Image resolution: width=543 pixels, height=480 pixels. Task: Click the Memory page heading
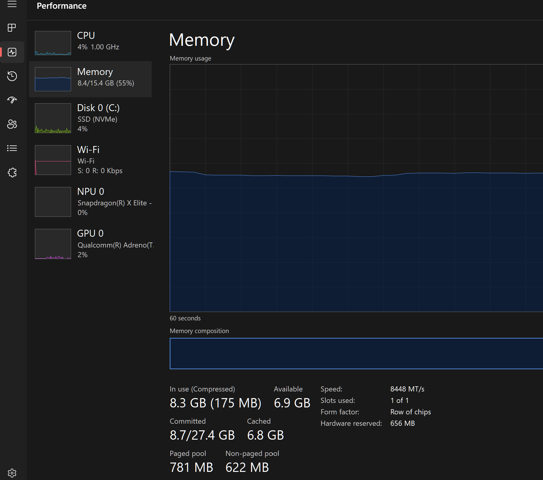point(202,39)
